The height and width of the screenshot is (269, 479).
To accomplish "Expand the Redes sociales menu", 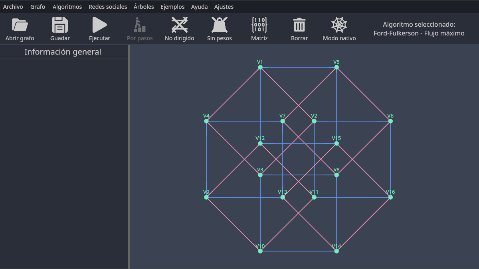I will pyautogui.click(x=108, y=7).
